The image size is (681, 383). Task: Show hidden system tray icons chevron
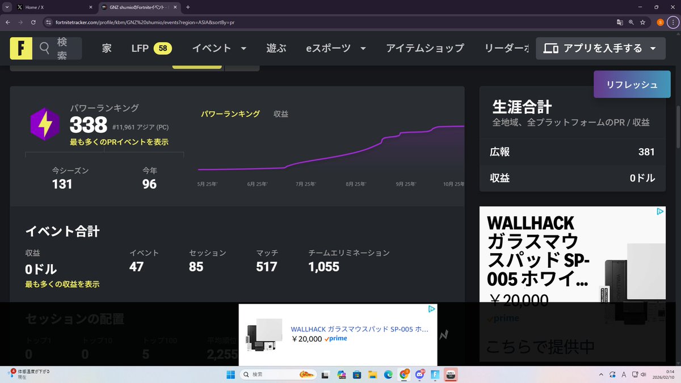601,374
